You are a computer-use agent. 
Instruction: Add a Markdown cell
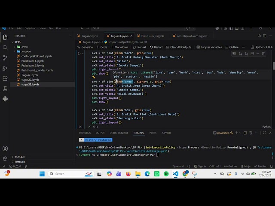119,47
